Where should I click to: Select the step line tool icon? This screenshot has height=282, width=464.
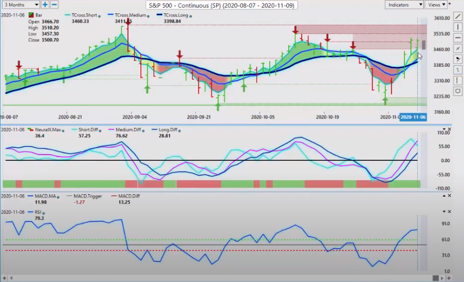point(457,70)
